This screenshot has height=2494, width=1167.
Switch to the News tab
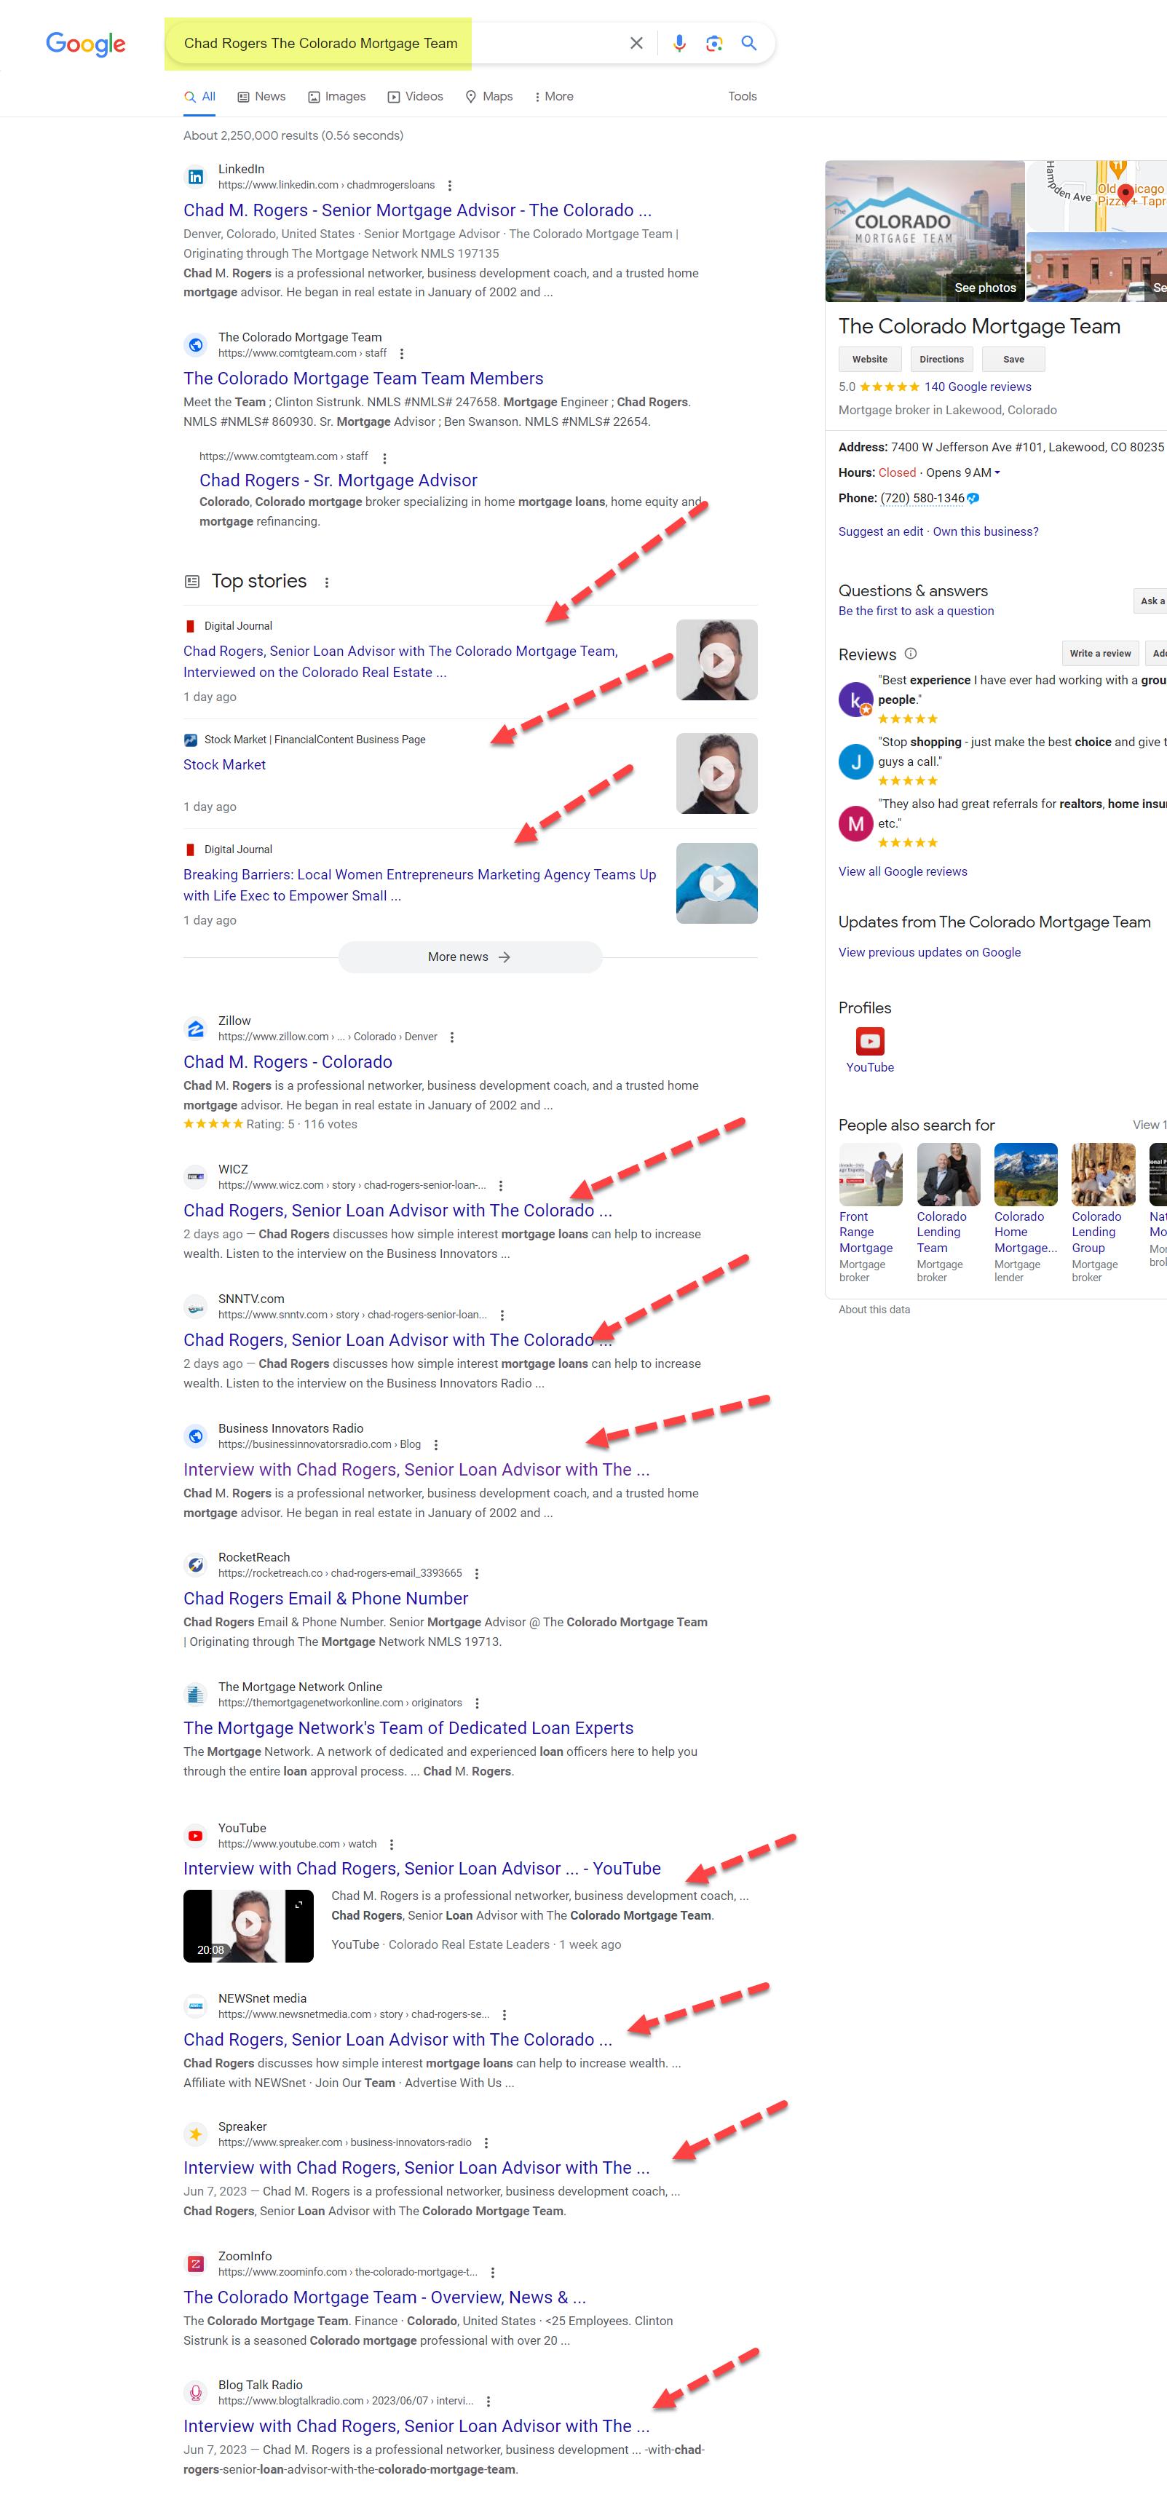coord(261,97)
